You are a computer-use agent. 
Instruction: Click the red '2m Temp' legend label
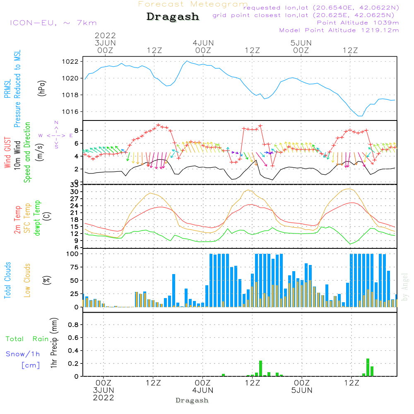pyautogui.click(x=17, y=220)
